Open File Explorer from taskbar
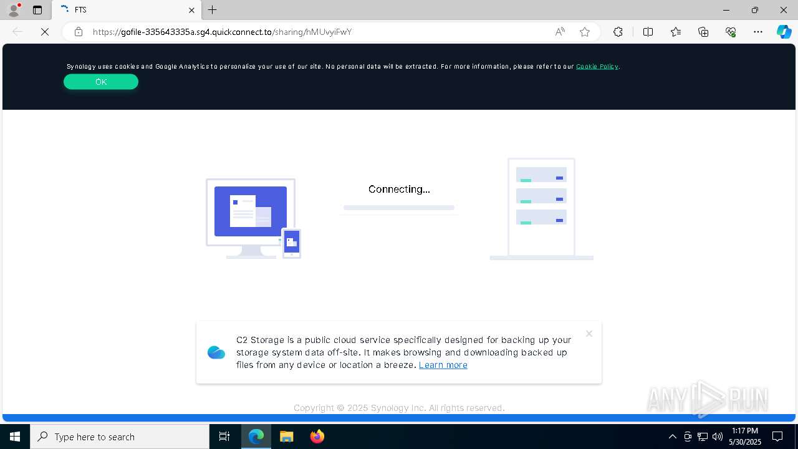This screenshot has width=798, height=449. click(x=287, y=437)
